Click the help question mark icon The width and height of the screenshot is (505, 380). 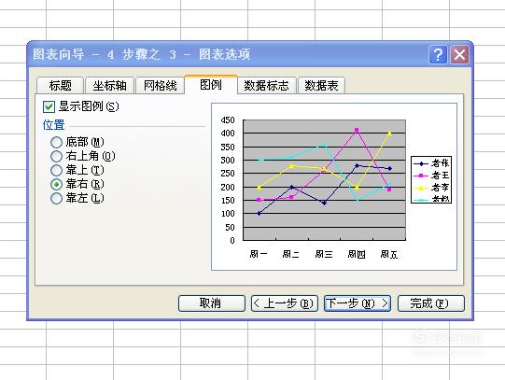[438, 55]
